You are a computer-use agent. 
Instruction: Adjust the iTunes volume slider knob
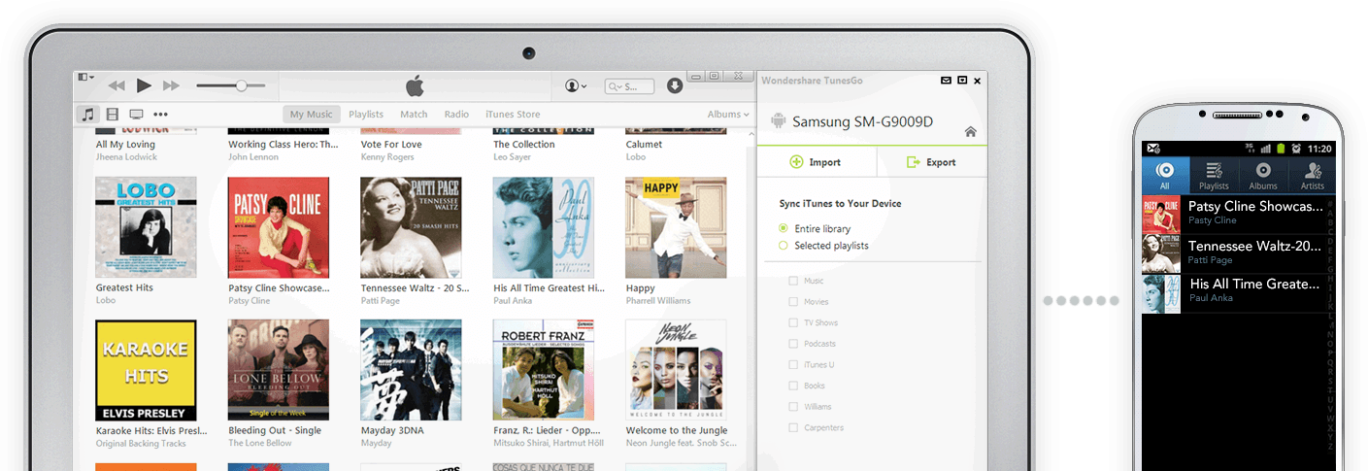[x=241, y=85]
